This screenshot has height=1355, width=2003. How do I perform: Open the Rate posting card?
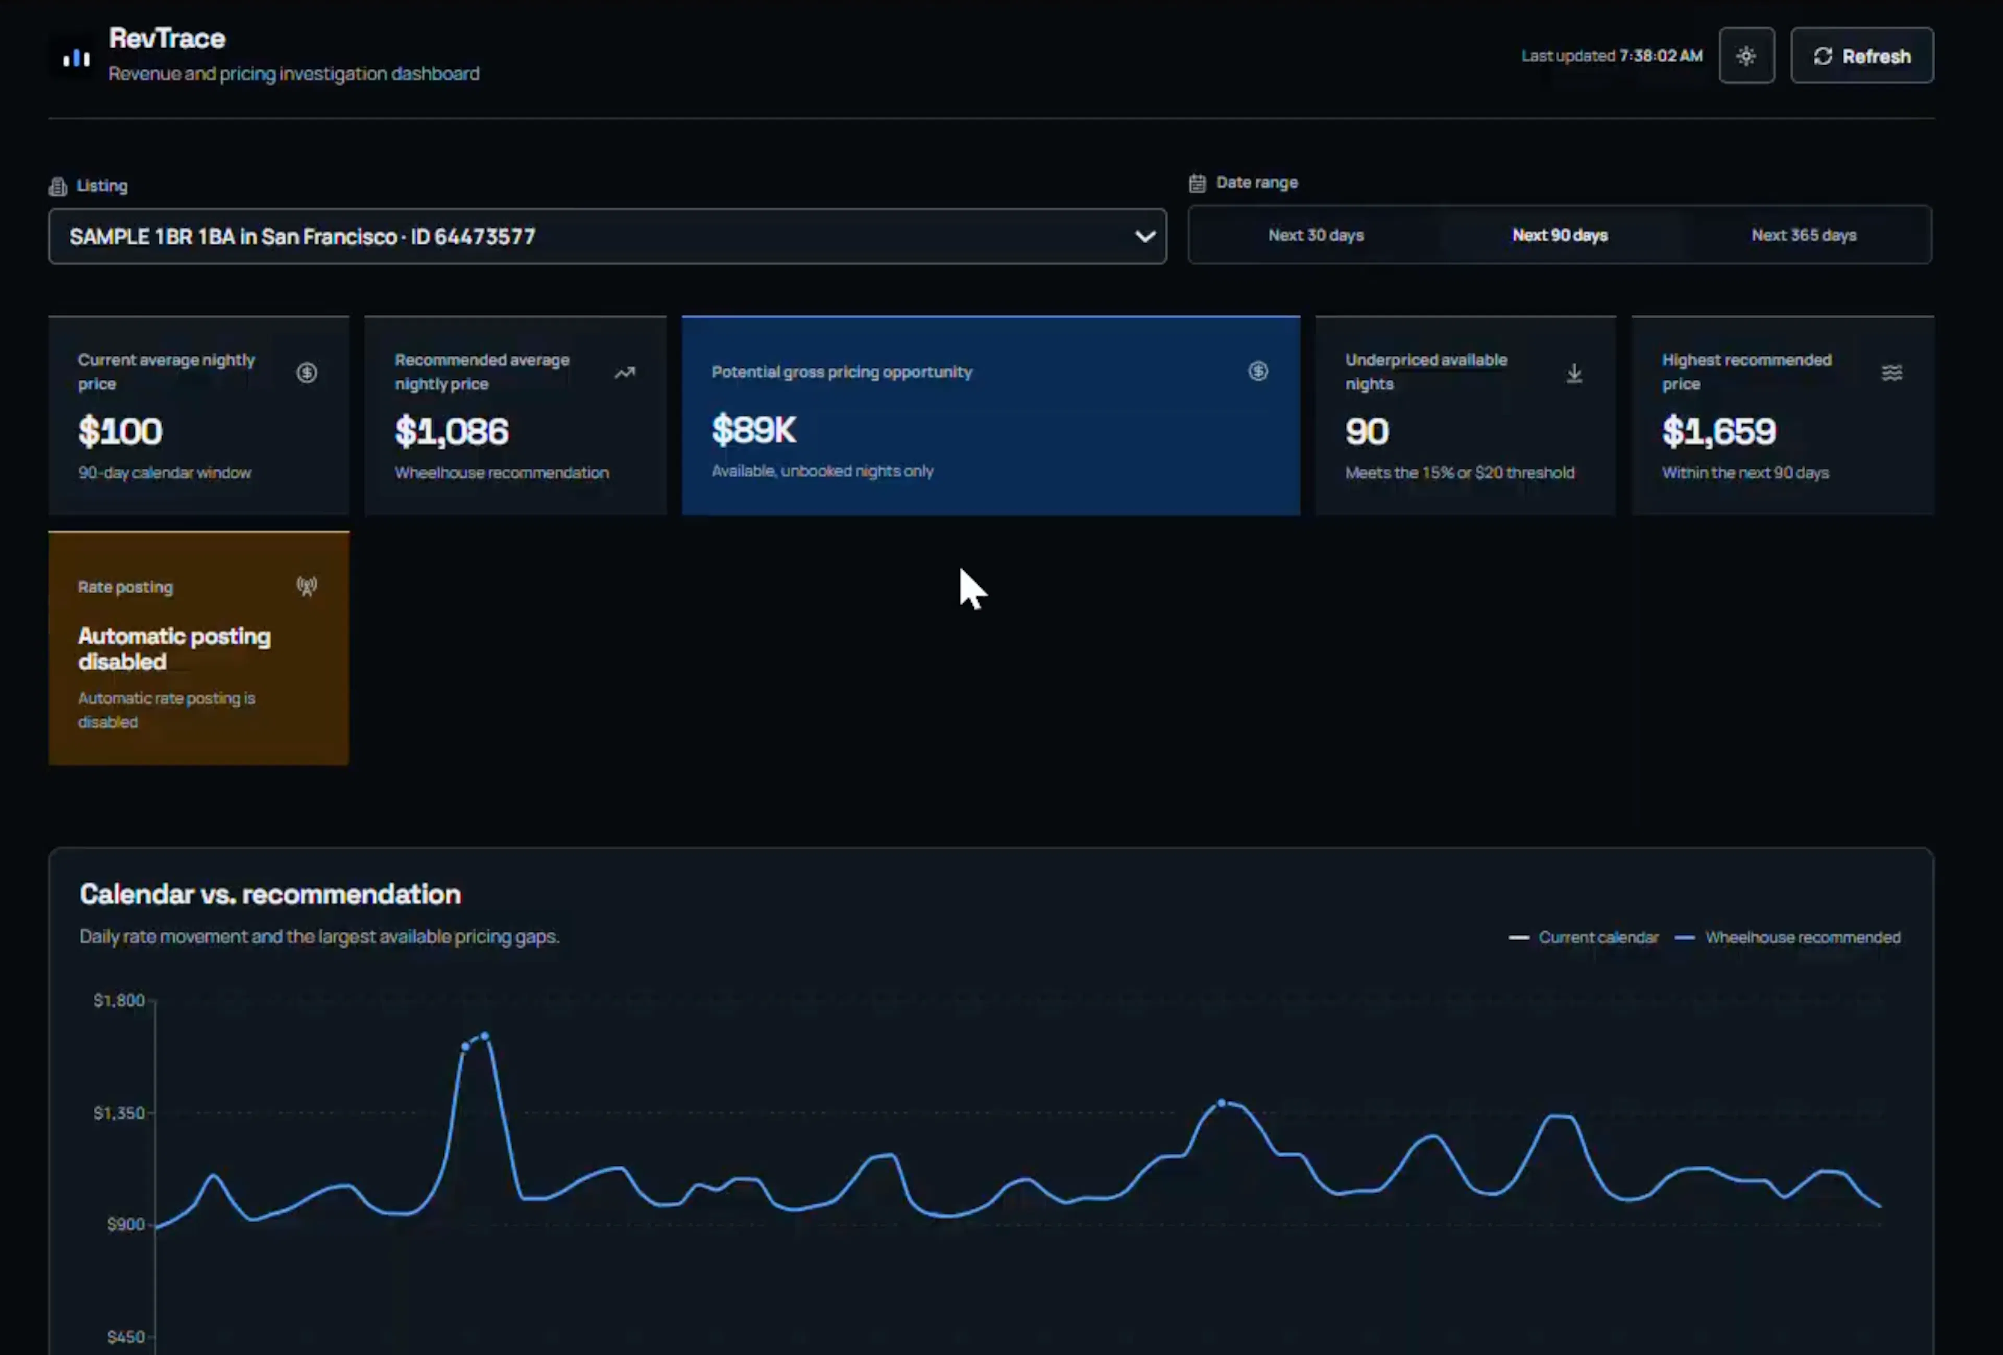coord(199,648)
